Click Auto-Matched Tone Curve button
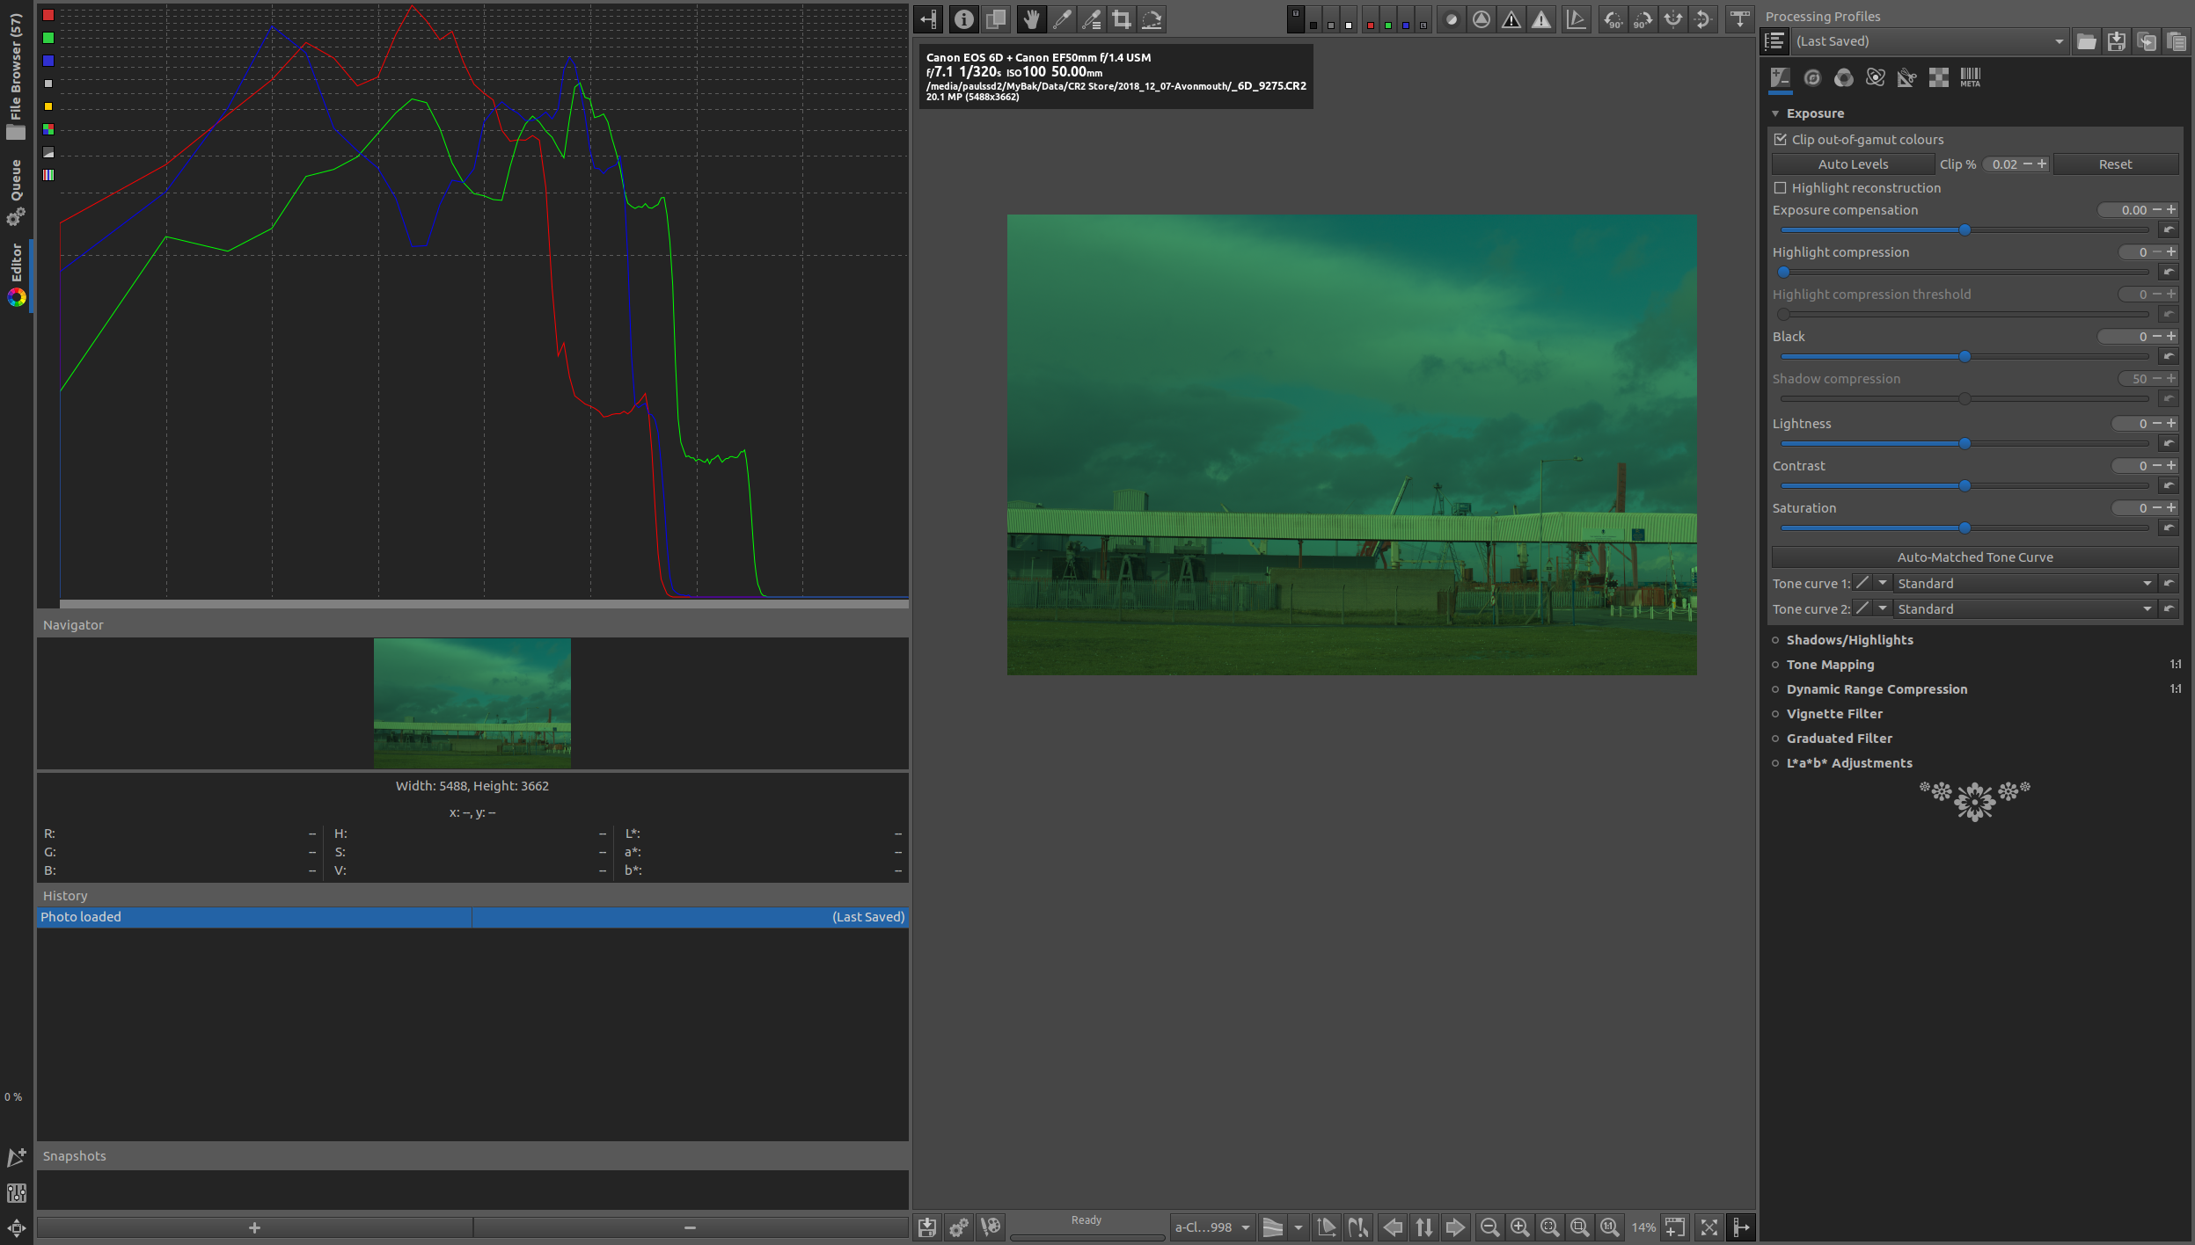Viewport: 2195px width, 1245px height. 1975,557
